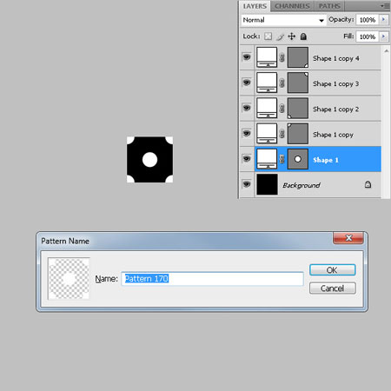Click the Fill percentage field

point(368,36)
